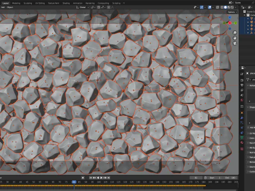Click the current frame number field
The width and height of the screenshot is (255, 191).
196,178
